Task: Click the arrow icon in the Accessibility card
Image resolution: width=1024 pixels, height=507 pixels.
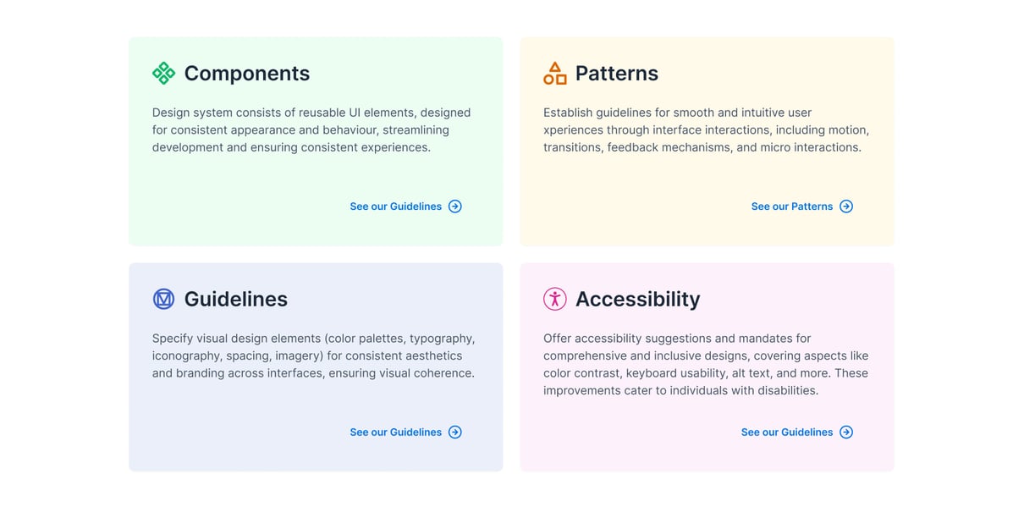Action: (846, 432)
